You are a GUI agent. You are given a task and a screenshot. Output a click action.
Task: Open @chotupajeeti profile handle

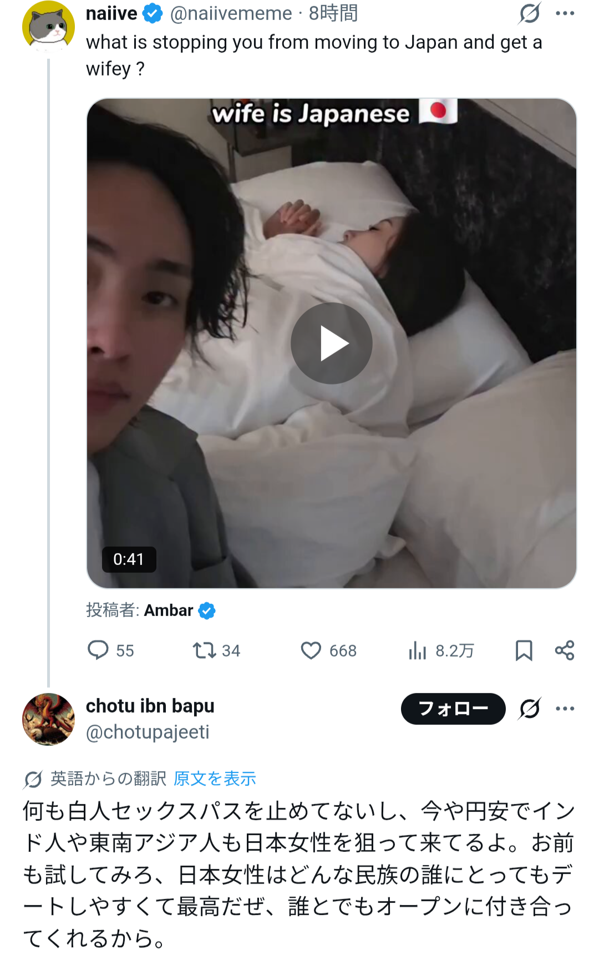point(148,732)
